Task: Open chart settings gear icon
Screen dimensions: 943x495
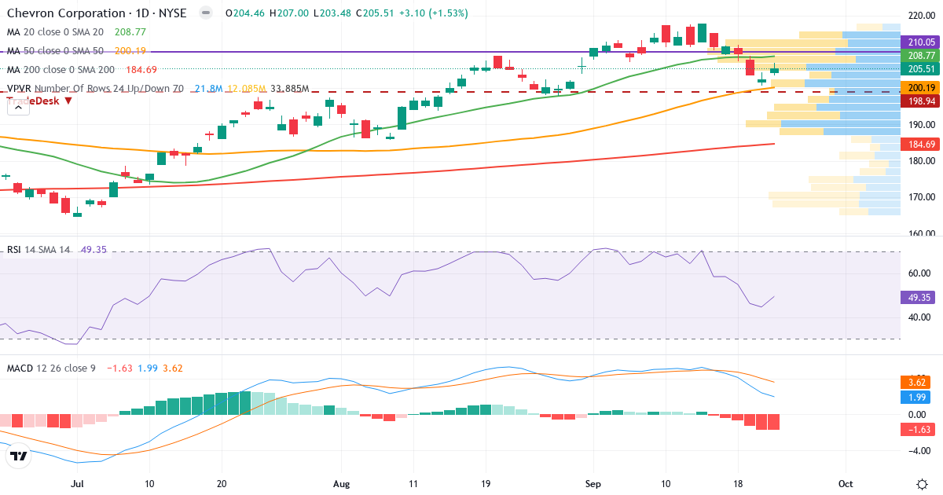Action: click(921, 483)
